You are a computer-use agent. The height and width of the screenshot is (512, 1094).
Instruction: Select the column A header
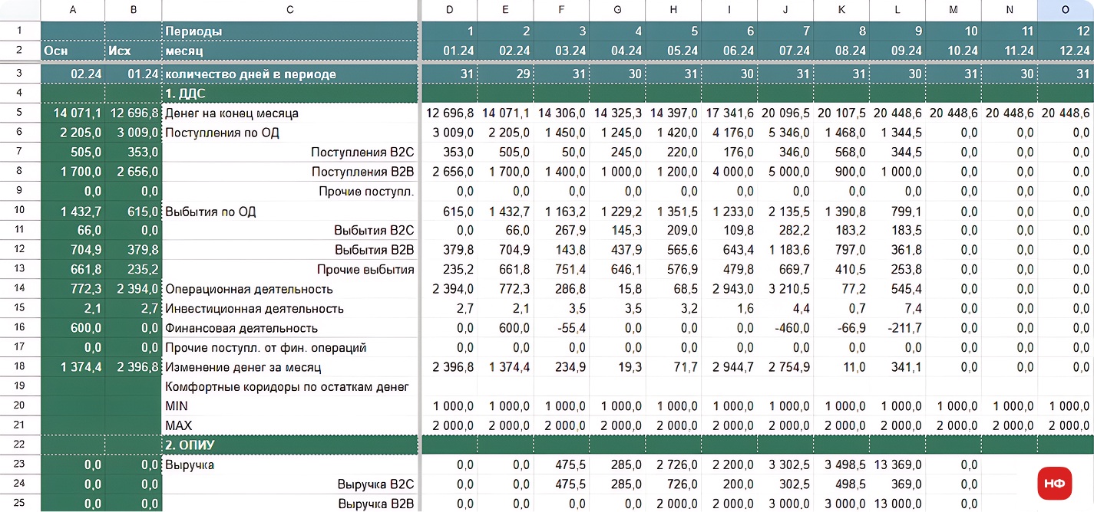[x=72, y=10]
